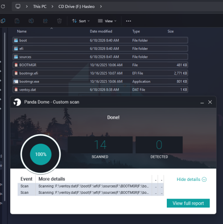223x224 pixels.
Task: Click the boot folder icon
Action: (16, 40)
